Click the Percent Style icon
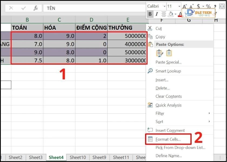The height and width of the screenshot is (162, 227). [208, 6]
